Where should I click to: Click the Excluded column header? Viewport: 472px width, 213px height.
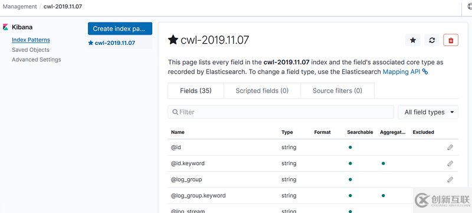click(423, 132)
